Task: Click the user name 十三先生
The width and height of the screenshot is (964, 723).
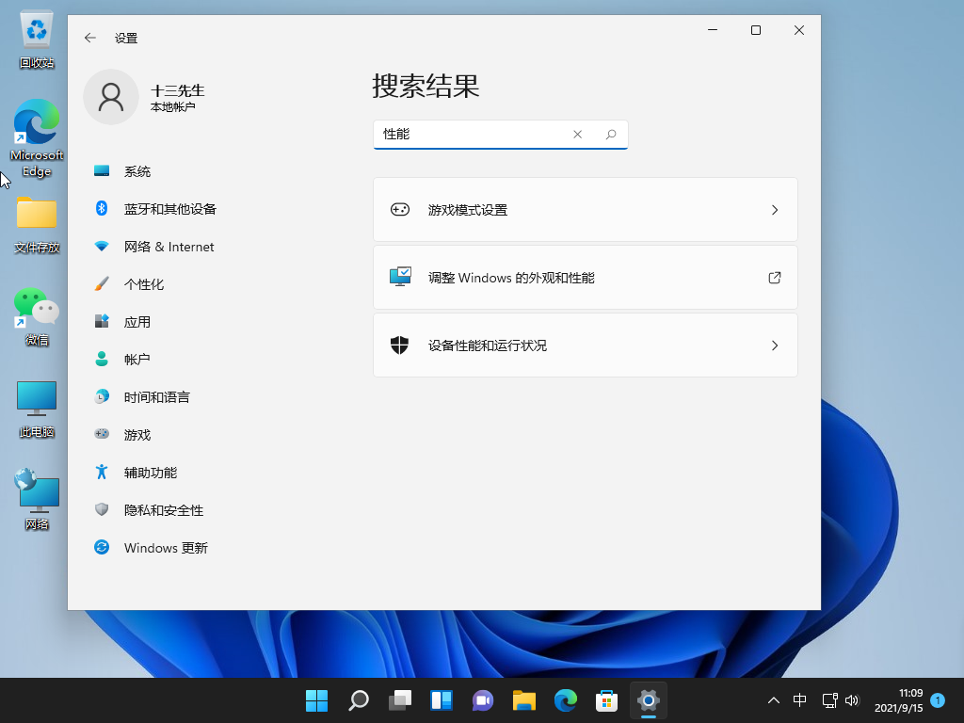Action: coord(177,91)
